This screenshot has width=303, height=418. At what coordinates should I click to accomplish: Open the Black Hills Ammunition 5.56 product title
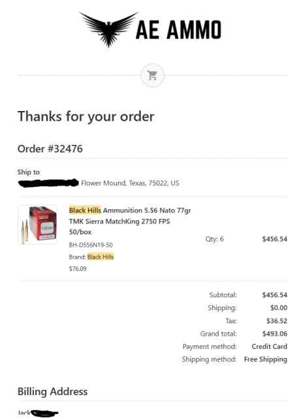[130, 221]
